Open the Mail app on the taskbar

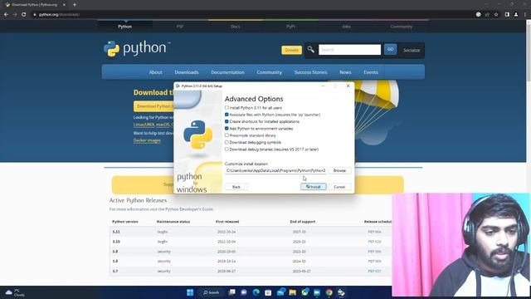[280, 292]
